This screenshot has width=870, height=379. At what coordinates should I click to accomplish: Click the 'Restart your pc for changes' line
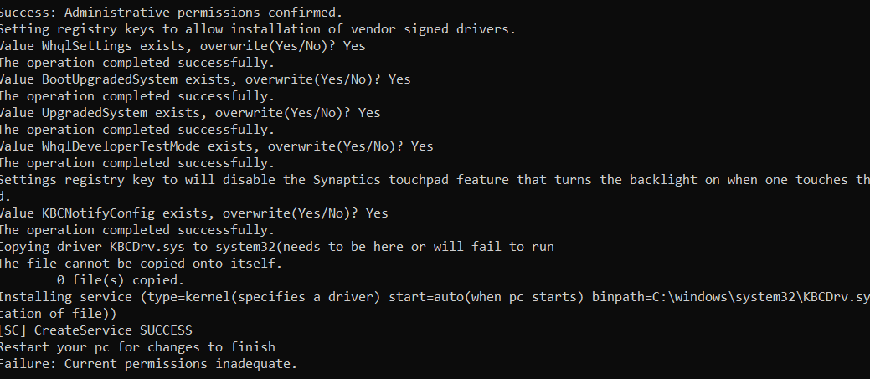[136, 347]
